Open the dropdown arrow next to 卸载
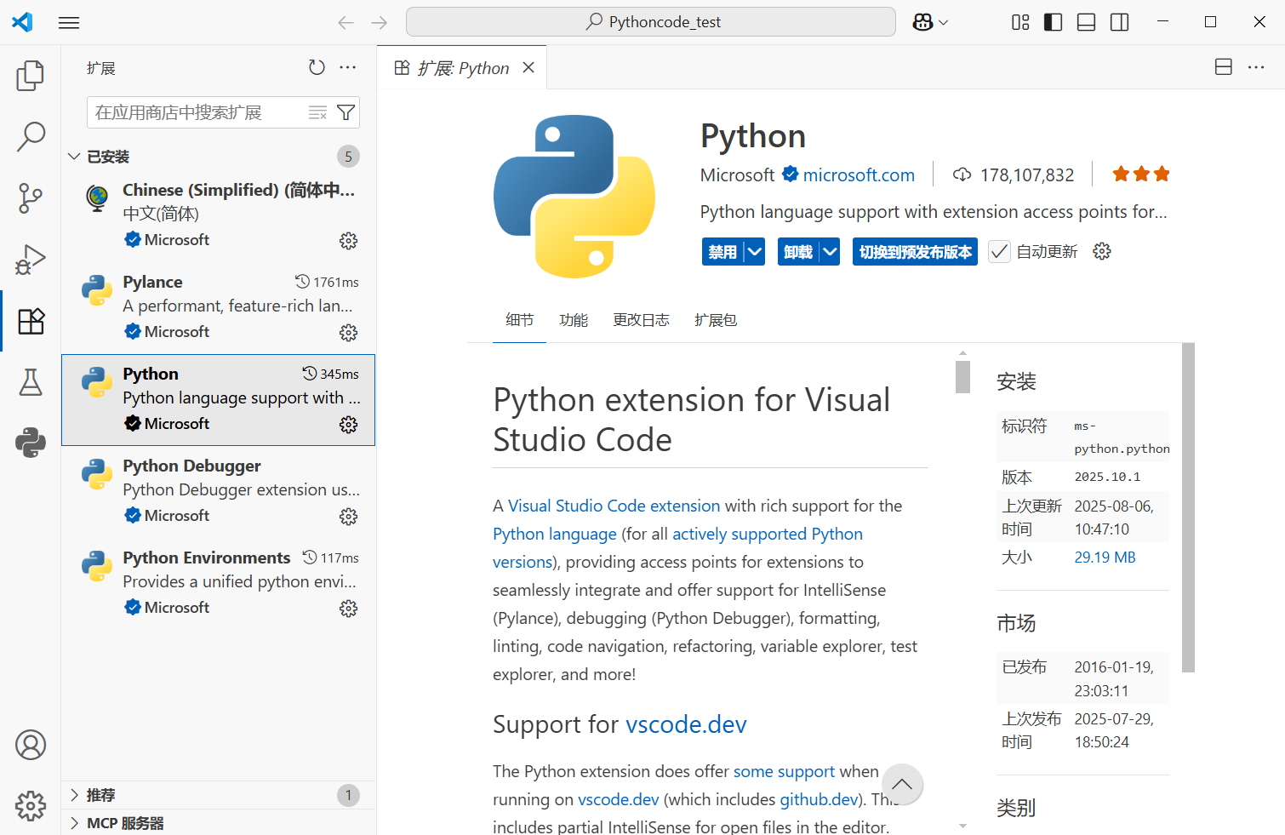This screenshot has height=835, width=1285. point(831,252)
